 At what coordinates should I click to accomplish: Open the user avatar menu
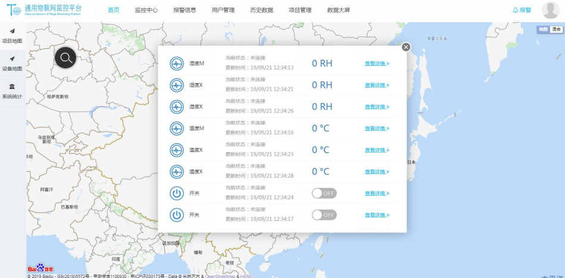pyautogui.click(x=550, y=10)
